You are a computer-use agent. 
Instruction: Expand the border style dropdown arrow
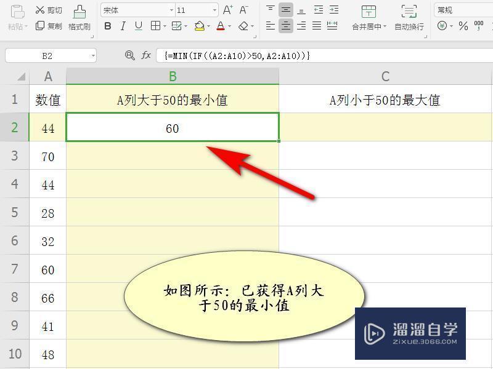[165, 26]
